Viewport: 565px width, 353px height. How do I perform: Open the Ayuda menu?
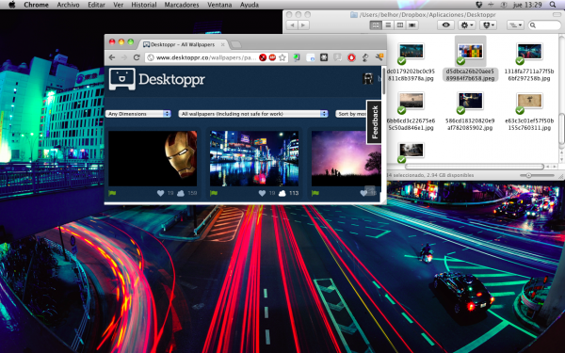click(x=250, y=5)
